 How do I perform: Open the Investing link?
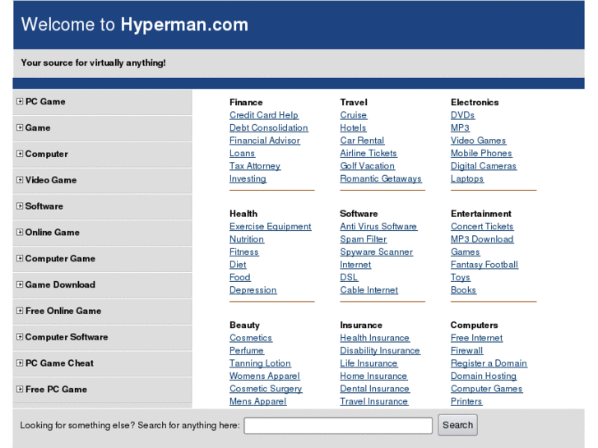pyautogui.click(x=248, y=178)
